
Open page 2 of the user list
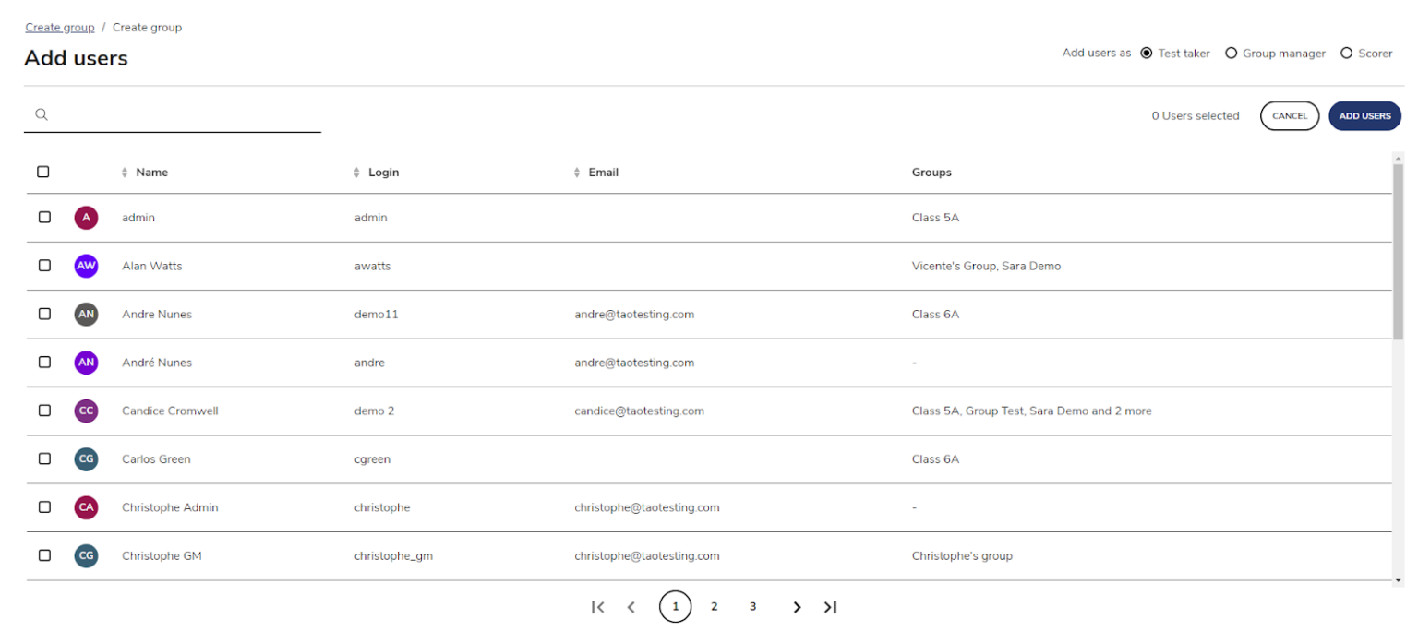click(x=714, y=606)
